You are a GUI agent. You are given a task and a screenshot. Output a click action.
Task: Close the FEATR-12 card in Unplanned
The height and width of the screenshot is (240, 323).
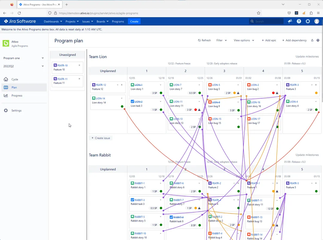tap(122, 85)
